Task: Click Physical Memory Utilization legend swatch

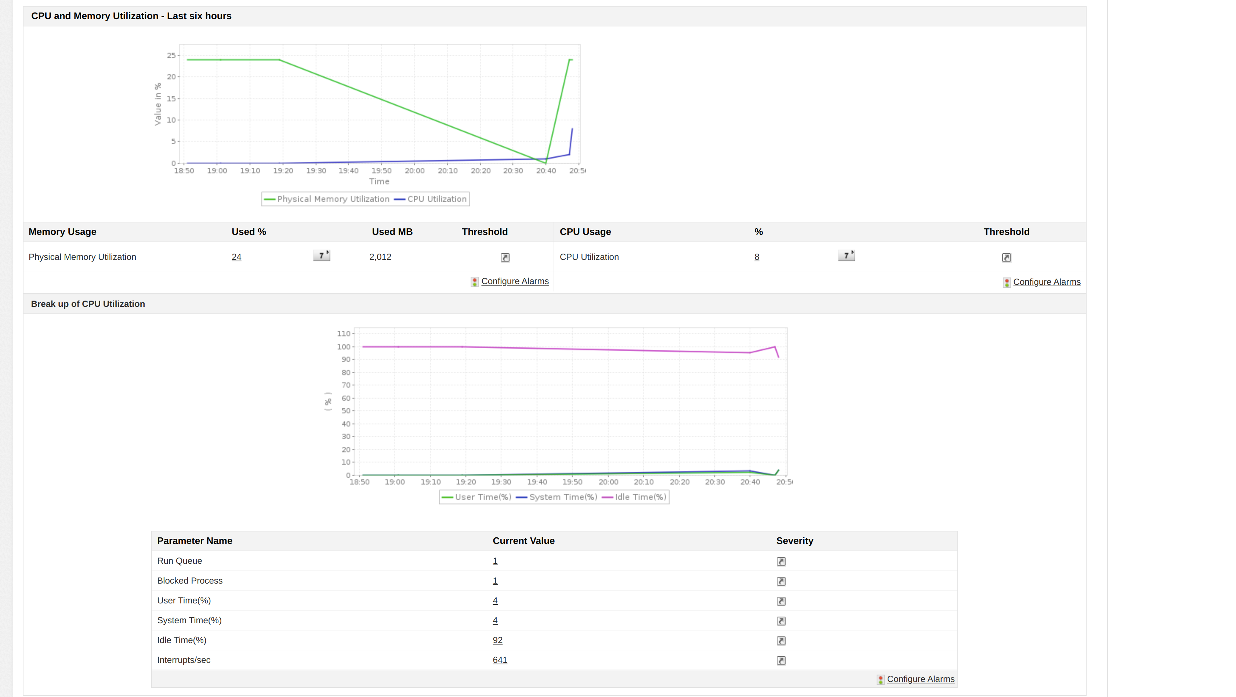Action: pos(270,199)
